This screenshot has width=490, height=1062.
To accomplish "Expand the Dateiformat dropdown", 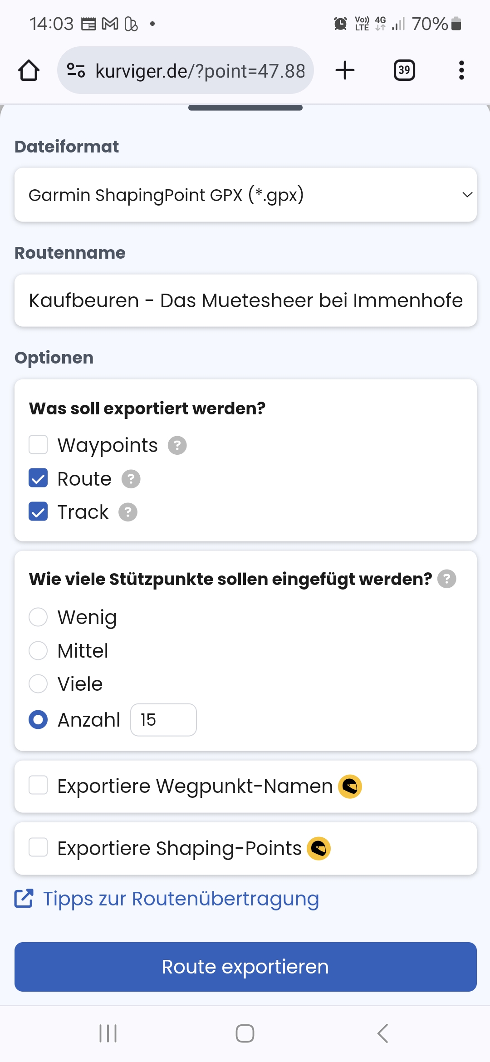I will coord(245,195).
